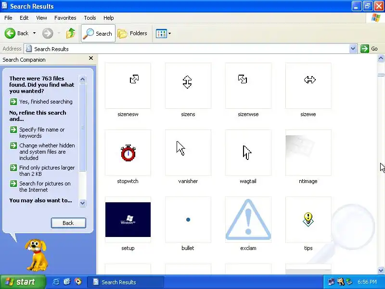
Task: Click the system clock showing 6:56 PM
Action: tap(367, 282)
